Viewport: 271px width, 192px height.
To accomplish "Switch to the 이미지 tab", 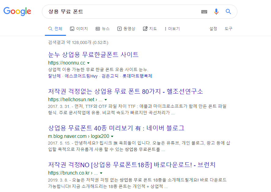I will click(x=79, y=29).
